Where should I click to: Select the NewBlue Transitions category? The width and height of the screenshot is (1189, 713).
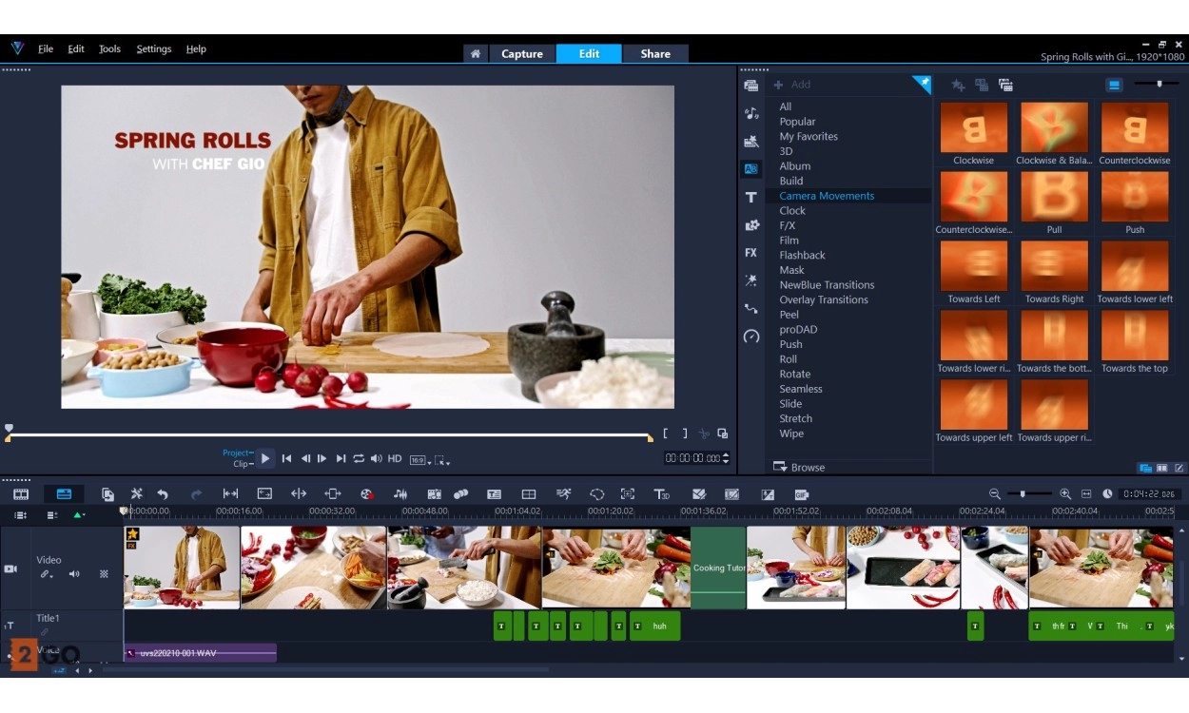[827, 285]
